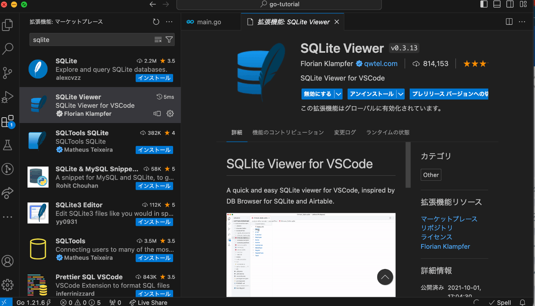This screenshot has width=535, height=306.
Task: Open the Extensions view icon
Action: pos(8,121)
